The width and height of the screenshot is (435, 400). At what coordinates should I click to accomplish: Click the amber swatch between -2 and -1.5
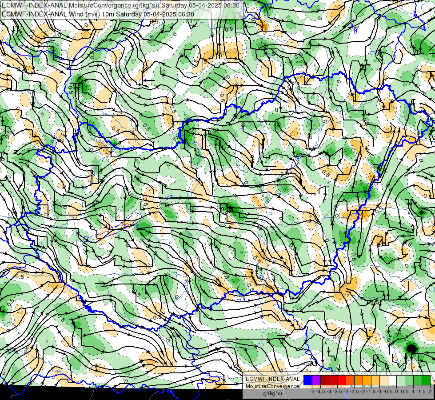[x=367, y=380]
